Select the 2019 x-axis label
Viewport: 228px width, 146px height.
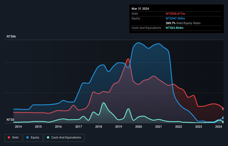click(x=119, y=127)
